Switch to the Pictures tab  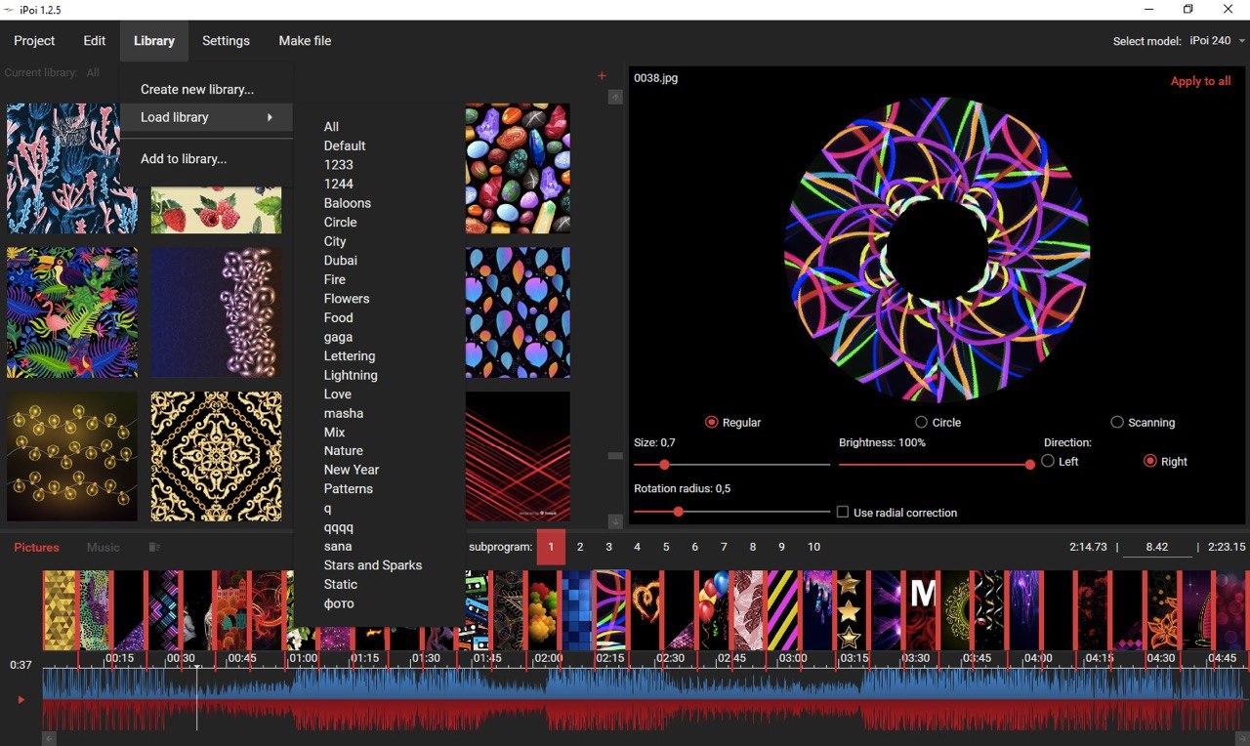36,548
